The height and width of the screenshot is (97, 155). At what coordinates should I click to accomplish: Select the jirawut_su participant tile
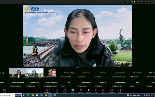click(103, 82)
